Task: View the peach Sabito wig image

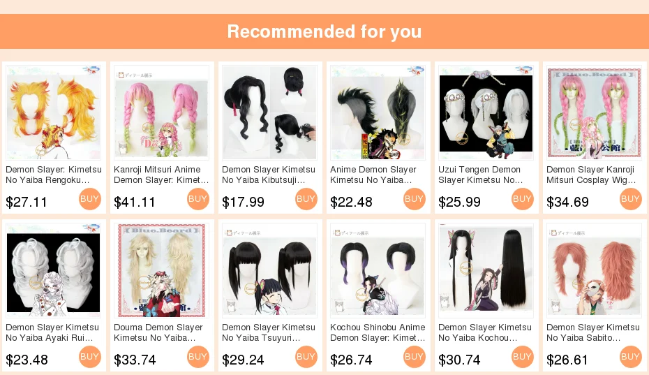Action: (x=595, y=270)
